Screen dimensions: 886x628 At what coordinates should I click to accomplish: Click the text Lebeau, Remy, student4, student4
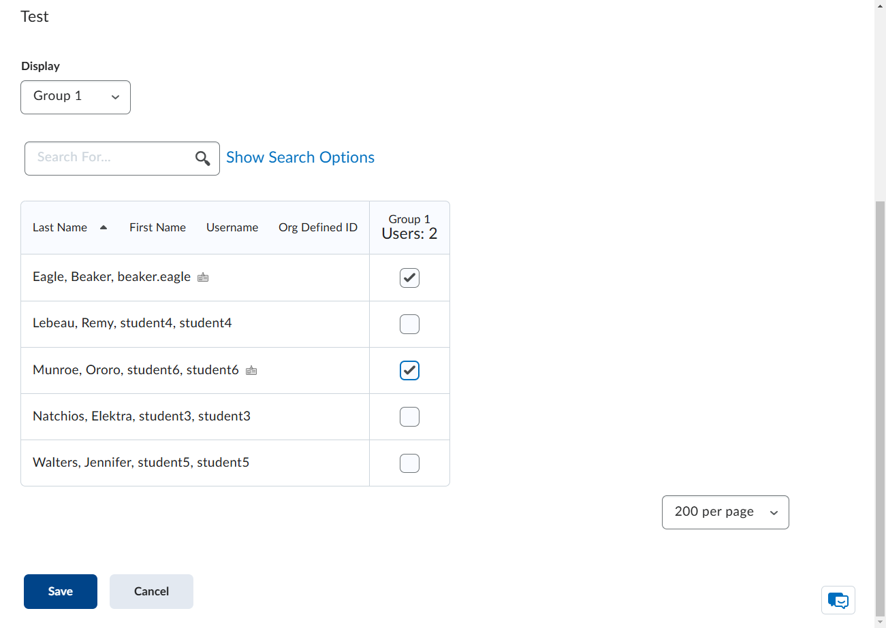[x=132, y=323]
